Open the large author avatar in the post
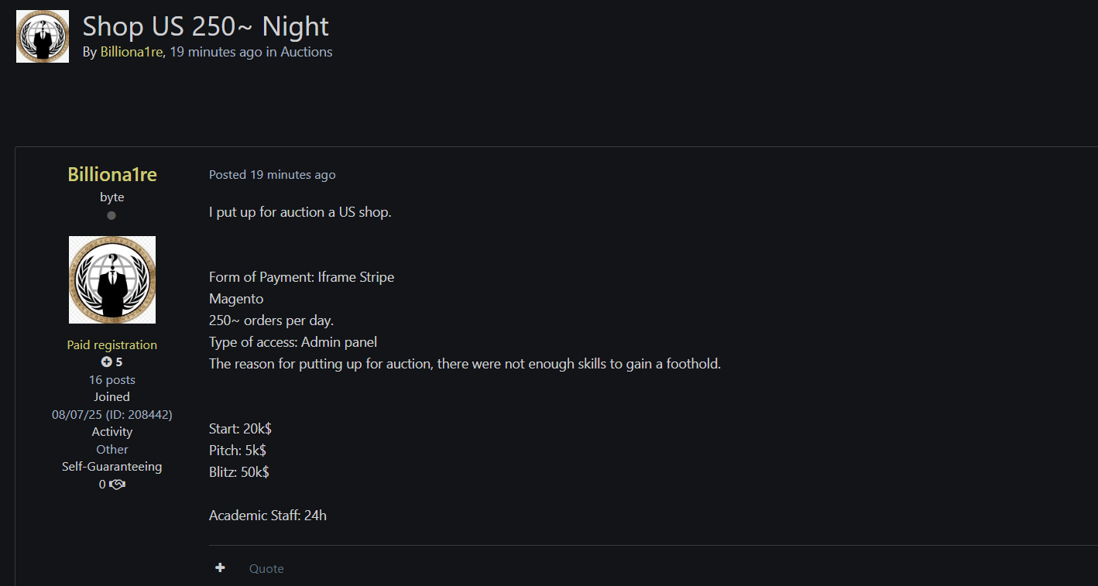The width and height of the screenshot is (1098, 586). tap(112, 279)
